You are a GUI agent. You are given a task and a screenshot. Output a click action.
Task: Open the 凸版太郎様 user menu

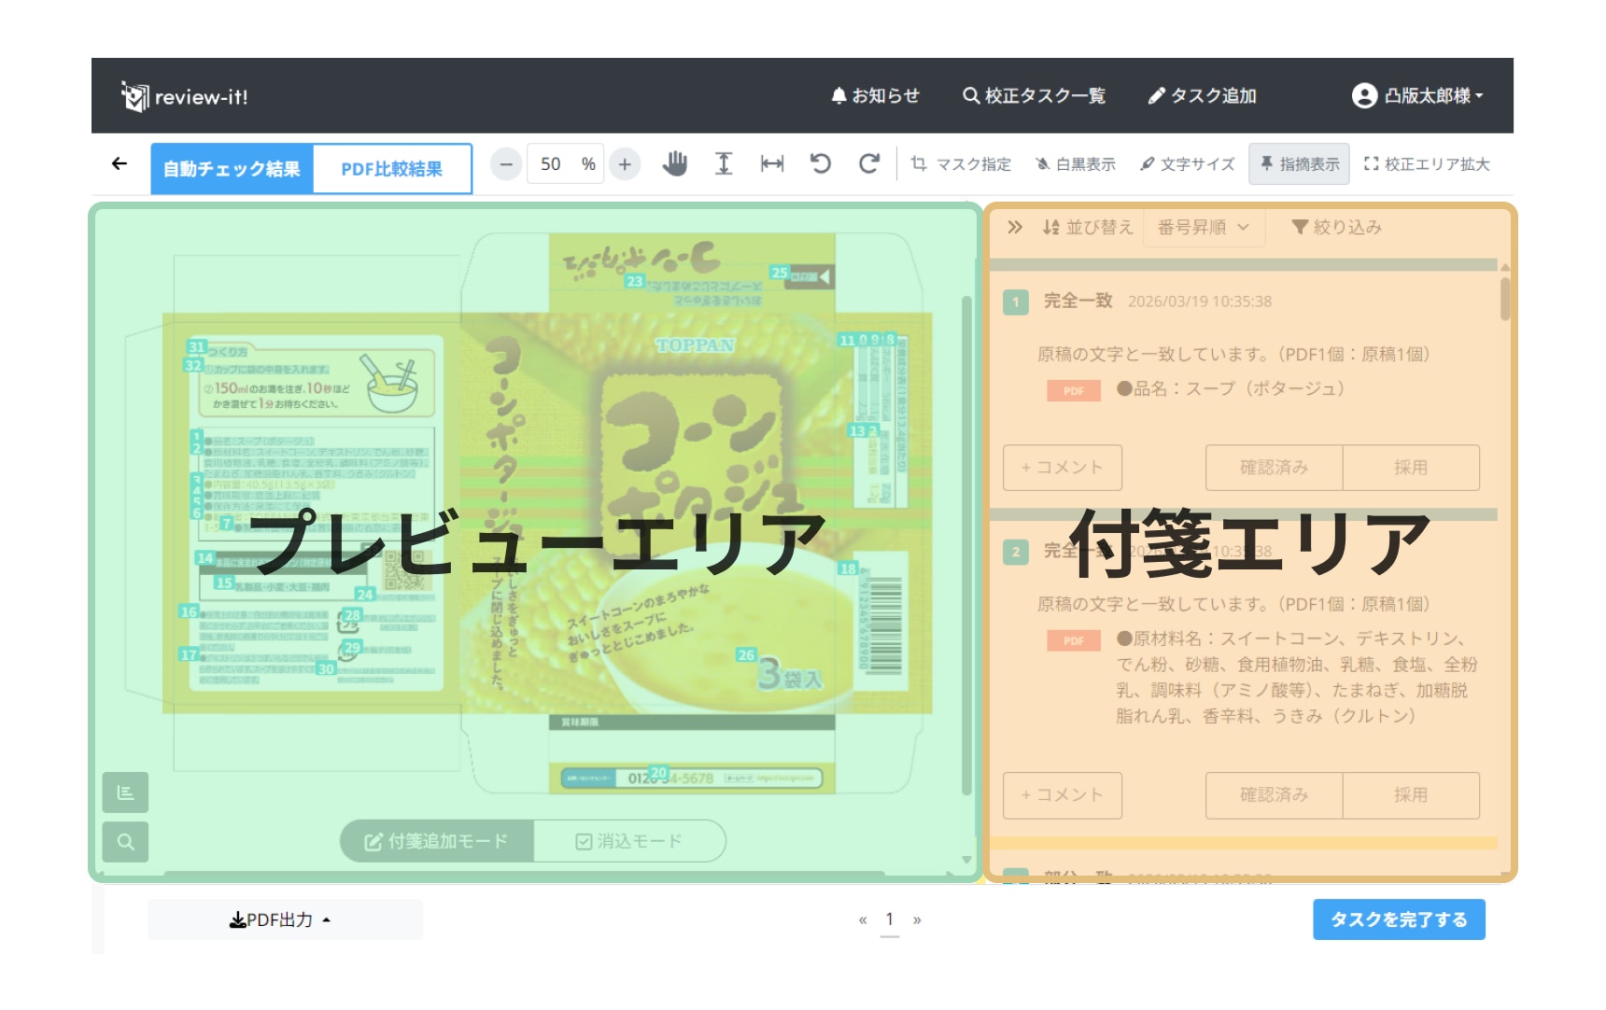pyautogui.click(x=1417, y=96)
